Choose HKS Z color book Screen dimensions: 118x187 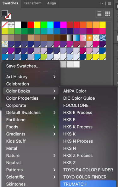click(x=88, y=162)
